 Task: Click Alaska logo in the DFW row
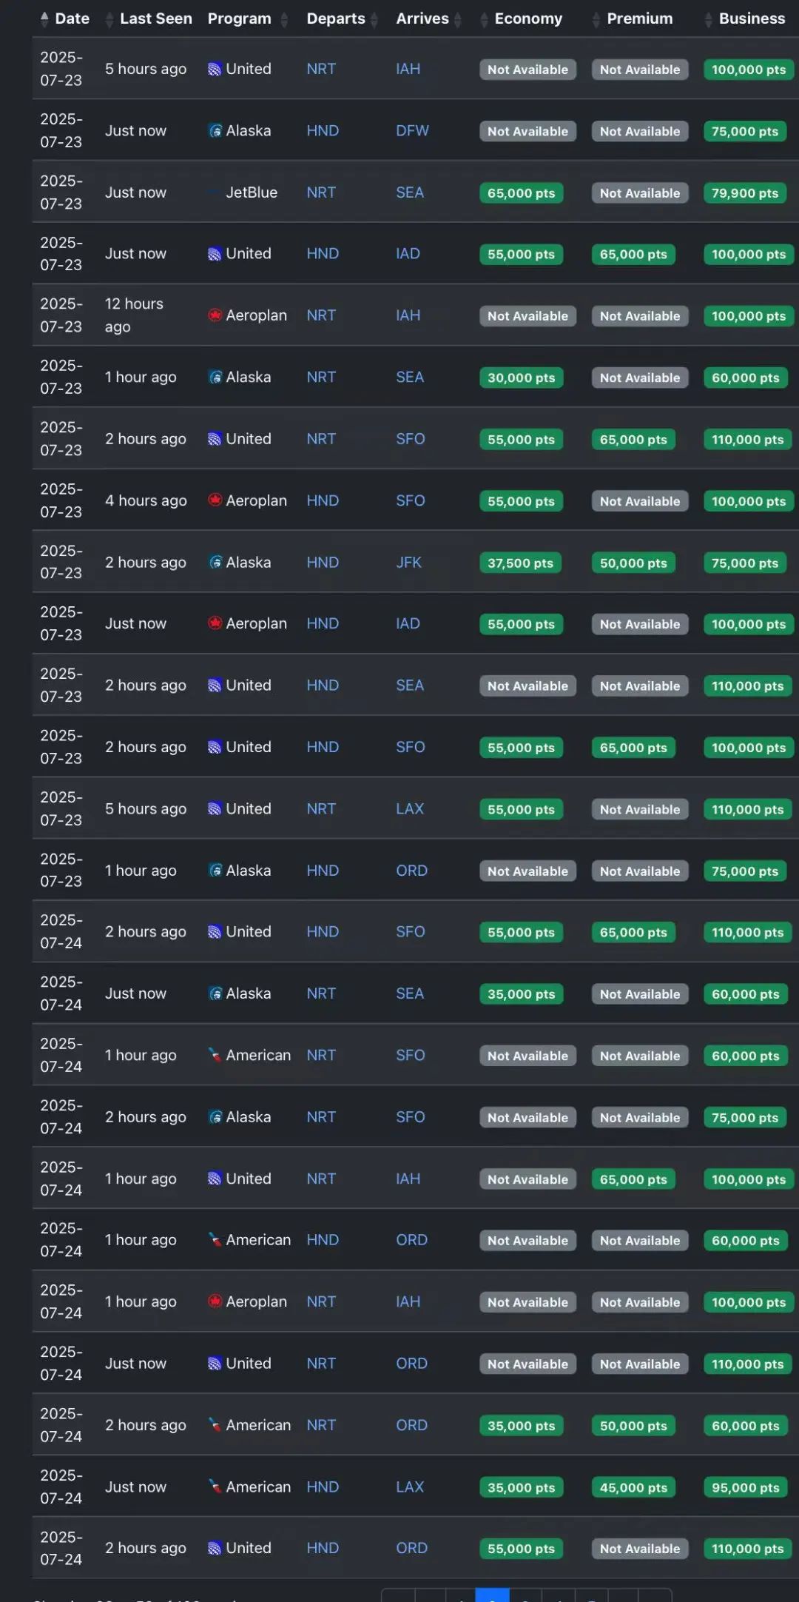(215, 131)
